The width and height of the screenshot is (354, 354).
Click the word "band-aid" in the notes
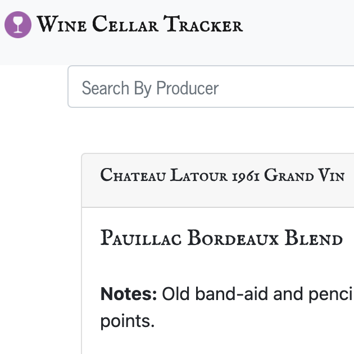coord(232,294)
